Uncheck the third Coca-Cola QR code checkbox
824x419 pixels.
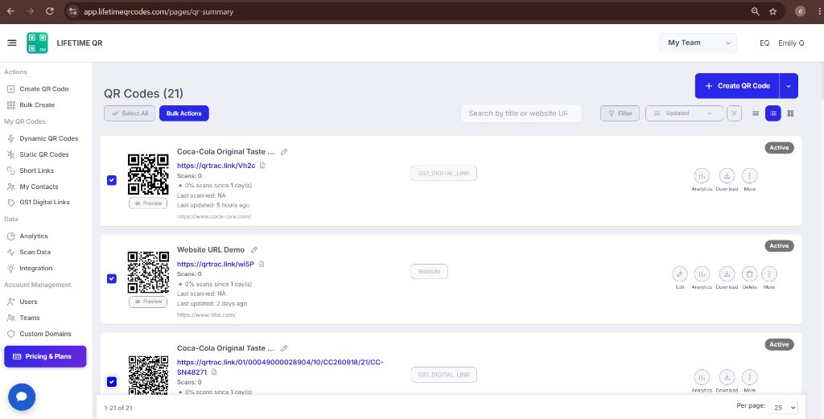tap(111, 382)
